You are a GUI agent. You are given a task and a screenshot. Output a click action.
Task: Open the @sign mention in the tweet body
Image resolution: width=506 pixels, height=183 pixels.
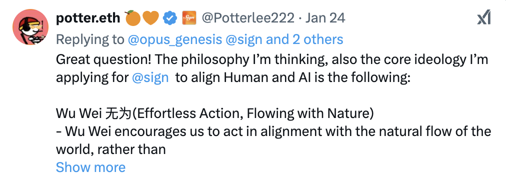coord(150,78)
